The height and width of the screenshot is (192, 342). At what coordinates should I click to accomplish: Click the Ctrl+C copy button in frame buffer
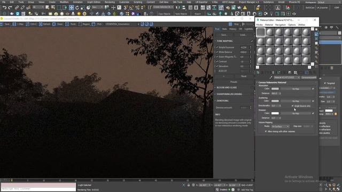pyautogui.click(x=32, y=24)
